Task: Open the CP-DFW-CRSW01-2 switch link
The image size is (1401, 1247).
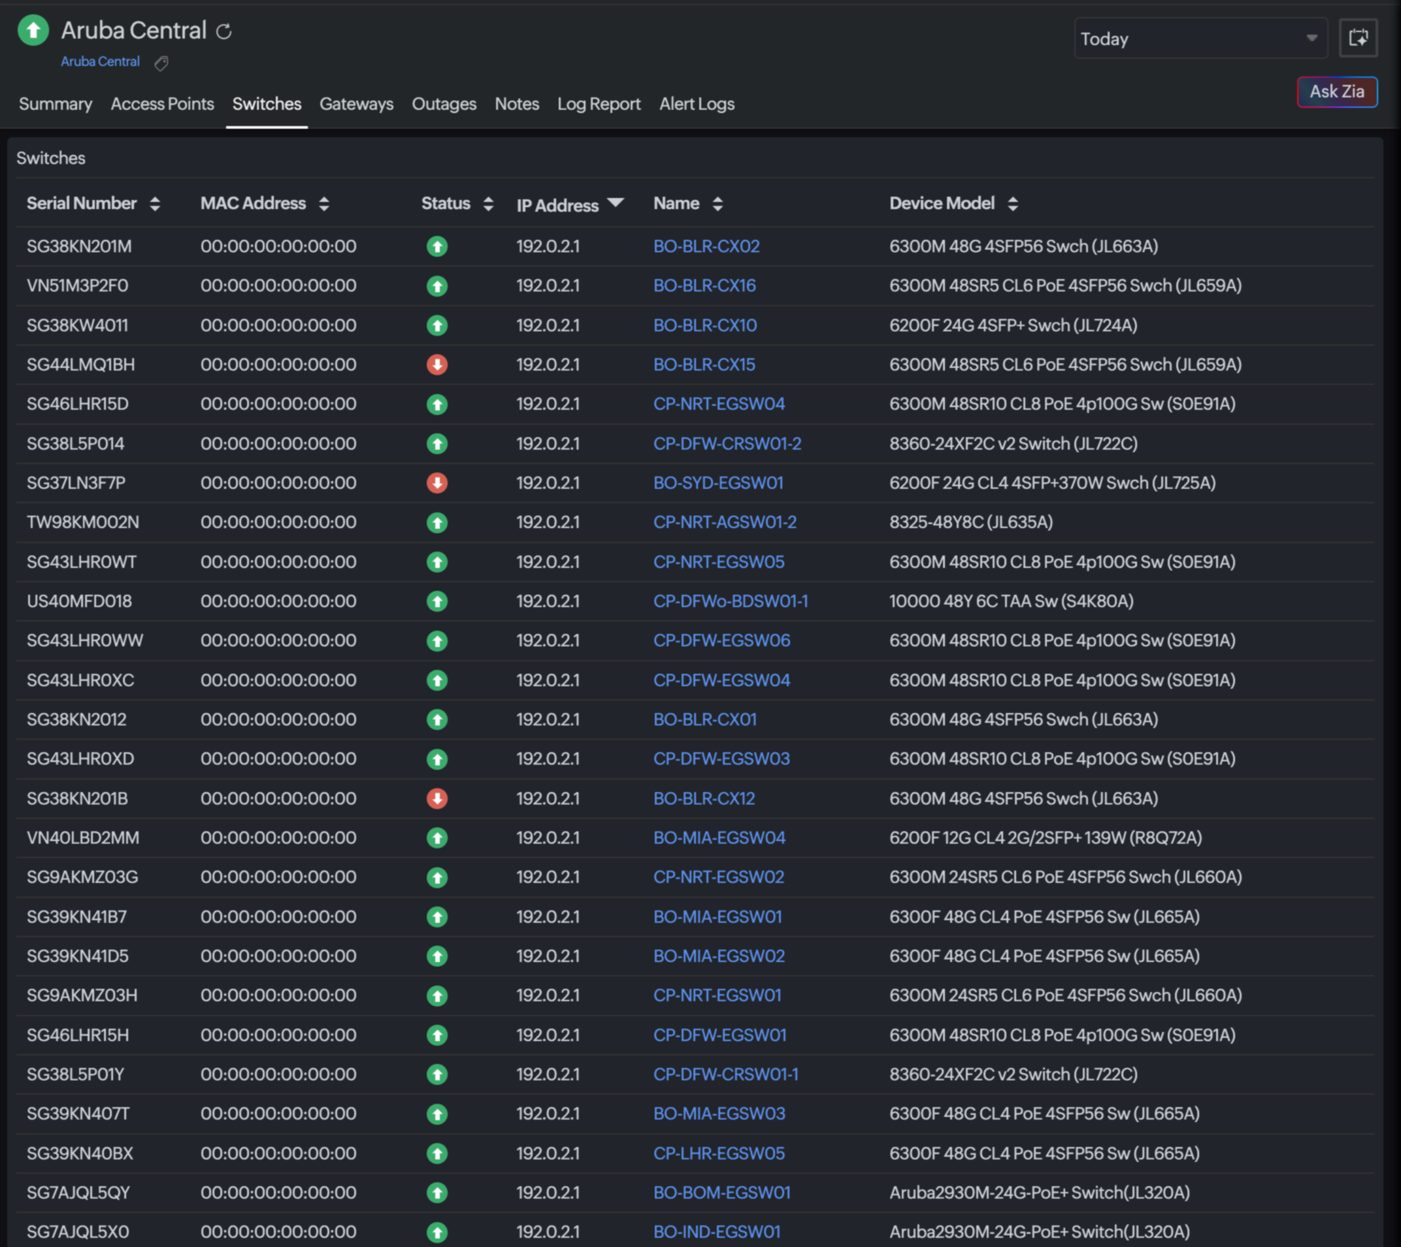Action: (x=727, y=444)
